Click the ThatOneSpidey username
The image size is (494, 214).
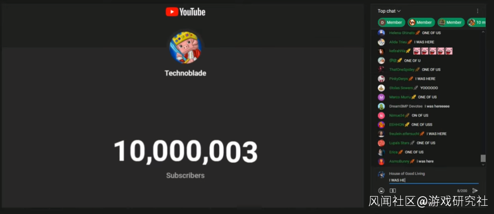click(x=402, y=70)
